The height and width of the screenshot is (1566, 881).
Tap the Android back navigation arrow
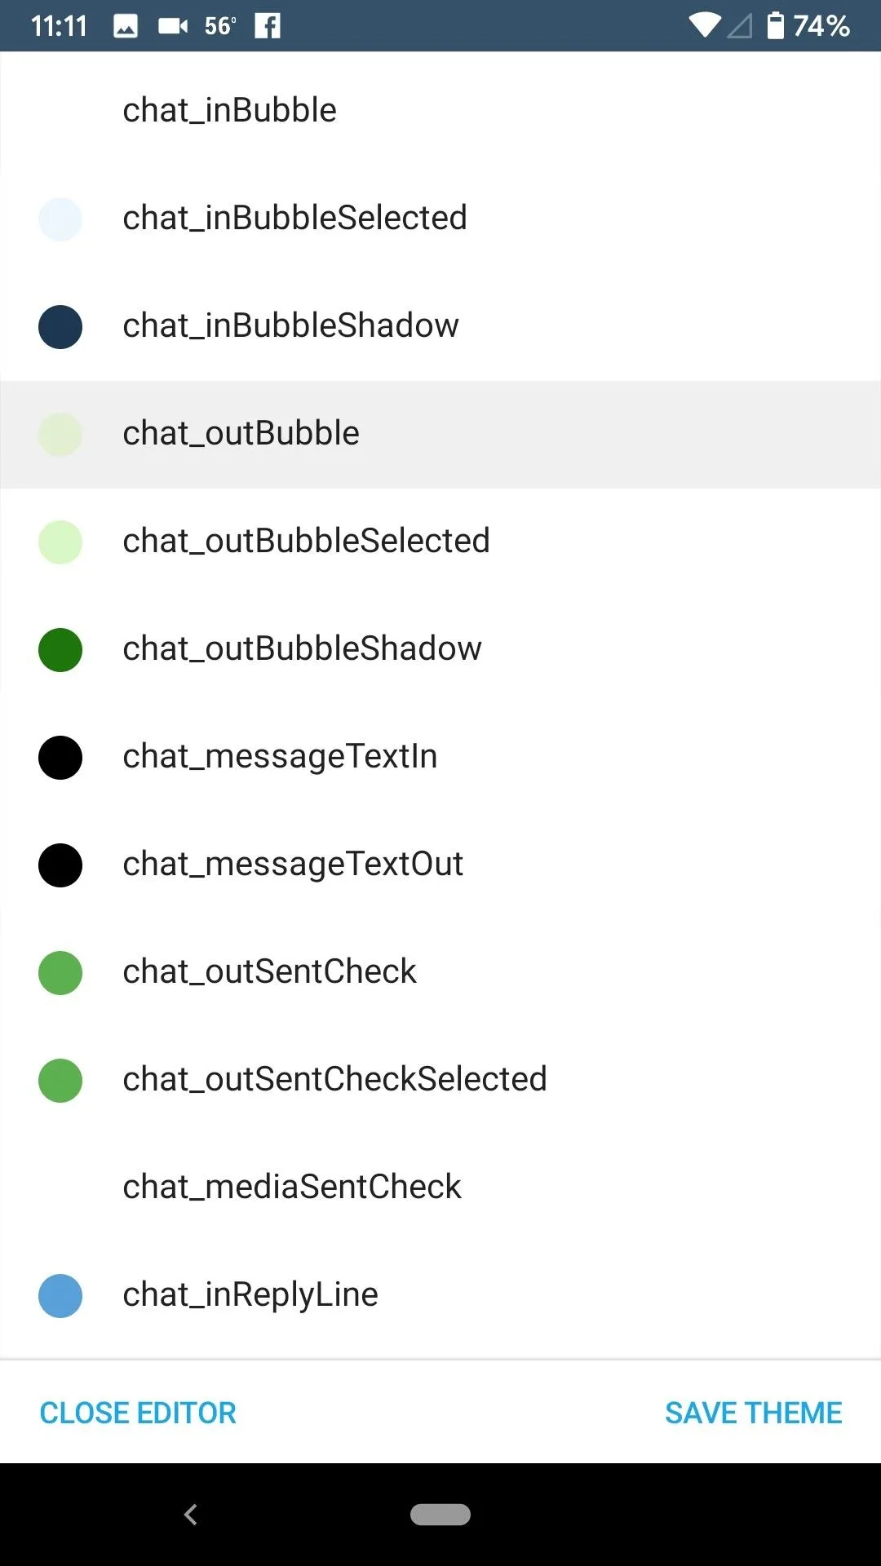click(x=190, y=1515)
